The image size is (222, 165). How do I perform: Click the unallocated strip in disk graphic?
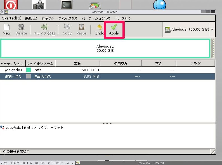(213, 48)
